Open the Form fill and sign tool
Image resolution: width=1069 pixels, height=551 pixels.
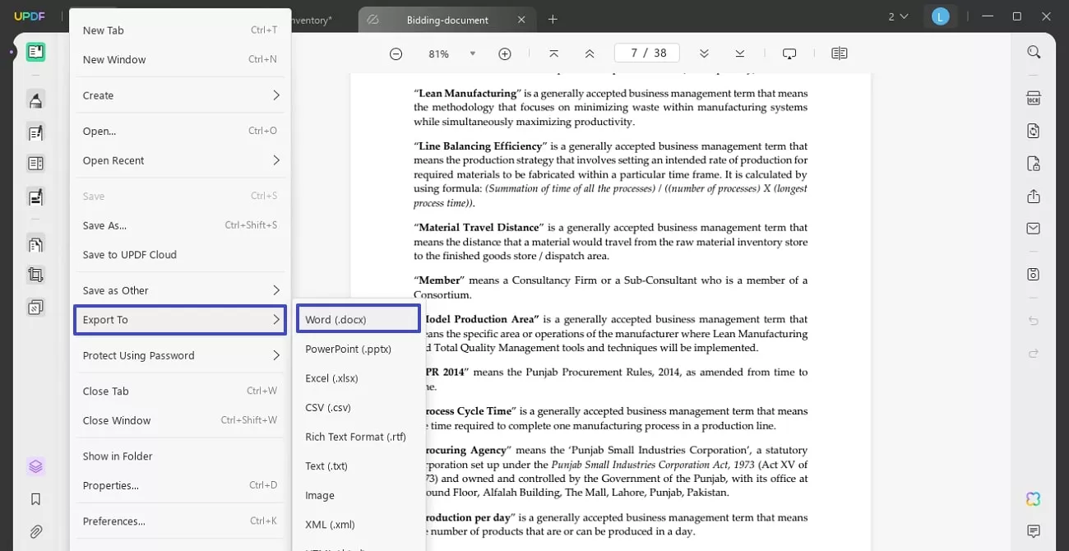(x=35, y=197)
